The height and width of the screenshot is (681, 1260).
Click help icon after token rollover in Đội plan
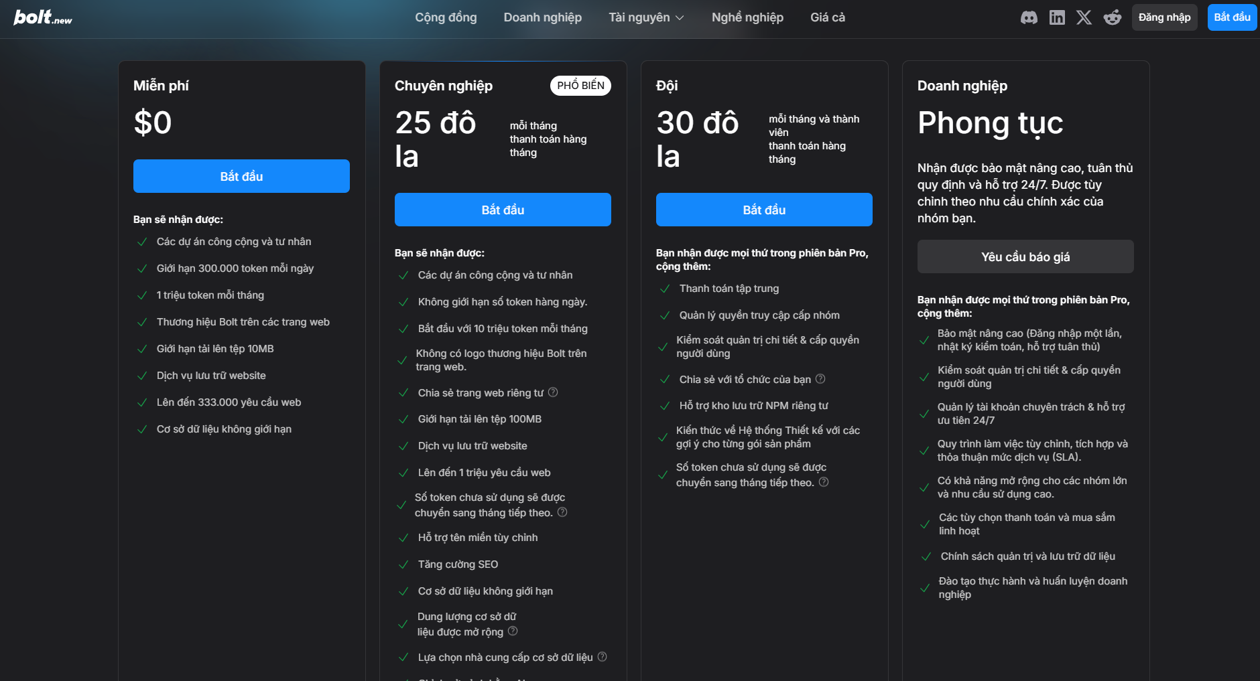click(824, 482)
